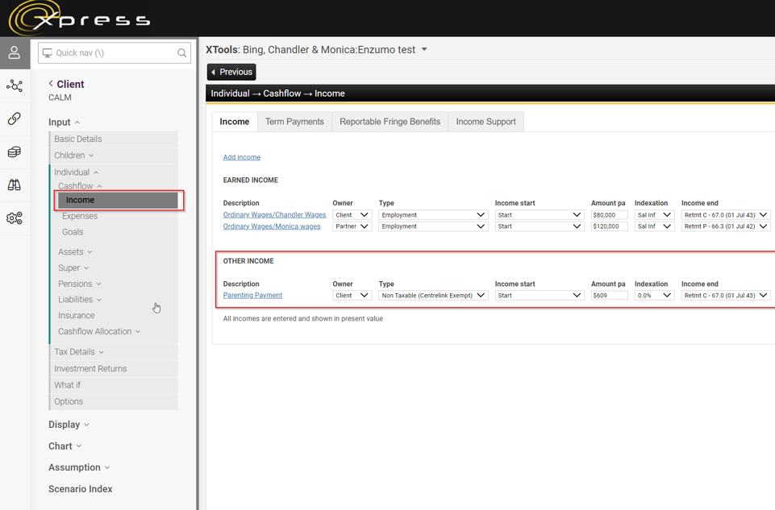Viewport: 775px width, 510px height.
Task: Open the network nodes icon in left rail
Action: click(x=15, y=86)
